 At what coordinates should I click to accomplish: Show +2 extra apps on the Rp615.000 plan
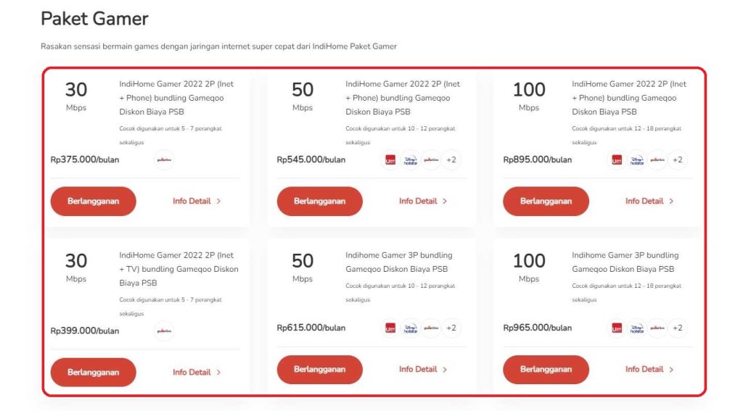451,328
